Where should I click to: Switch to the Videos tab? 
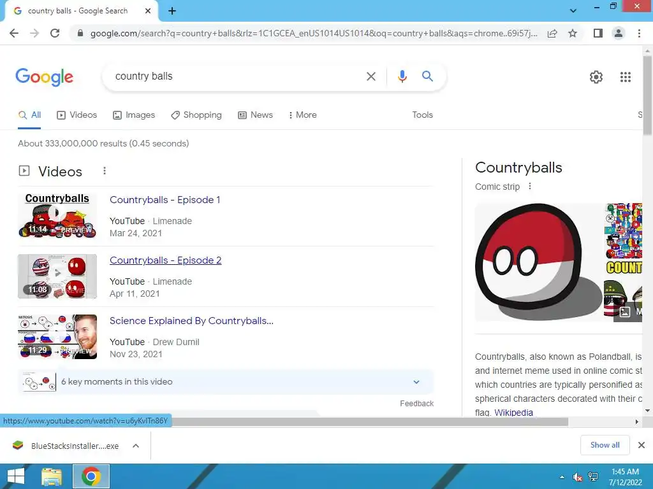tap(77, 115)
